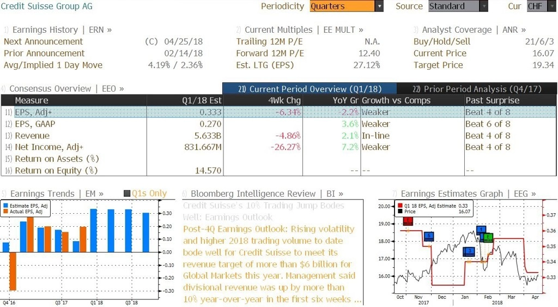Click blue Estimate EPS, Adj legend swatch

[5, 206]
